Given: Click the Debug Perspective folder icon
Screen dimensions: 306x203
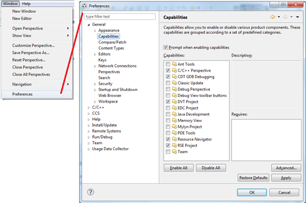Looking at the screenshot, I should click(174, 89).
